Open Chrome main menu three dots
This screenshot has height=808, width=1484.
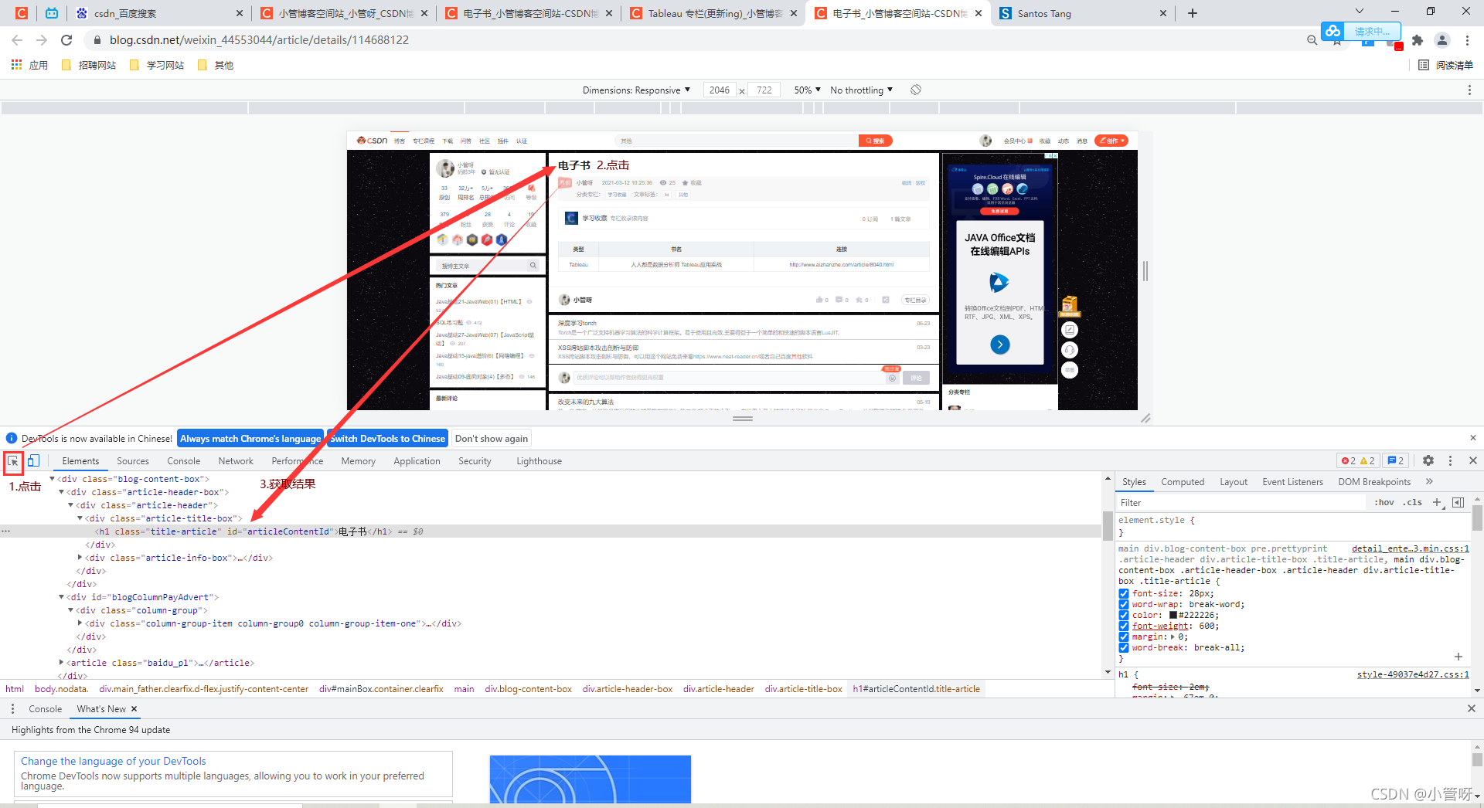pos(1467,40)
